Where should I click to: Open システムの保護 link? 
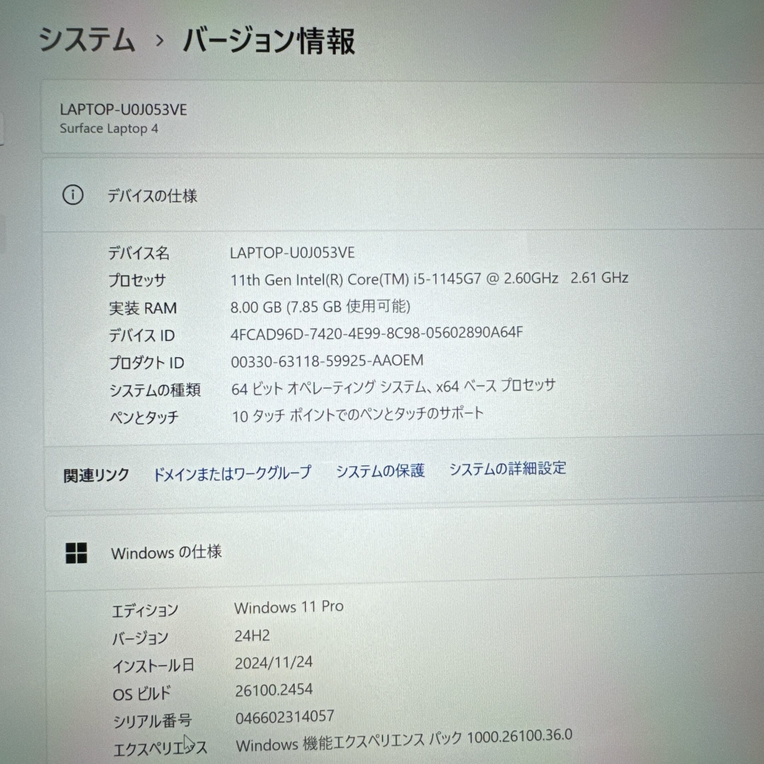(x=381, y=470)
